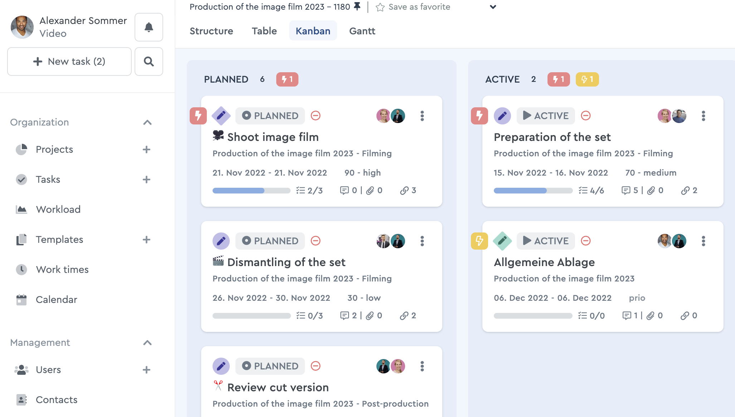Open ACTIVE status dropdown on Allgemeine Ablage
Viewport: 735px width, 417px height.
(x=546, y=241)
